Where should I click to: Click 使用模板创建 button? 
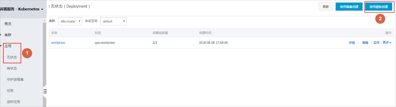(x=379, y=7)
